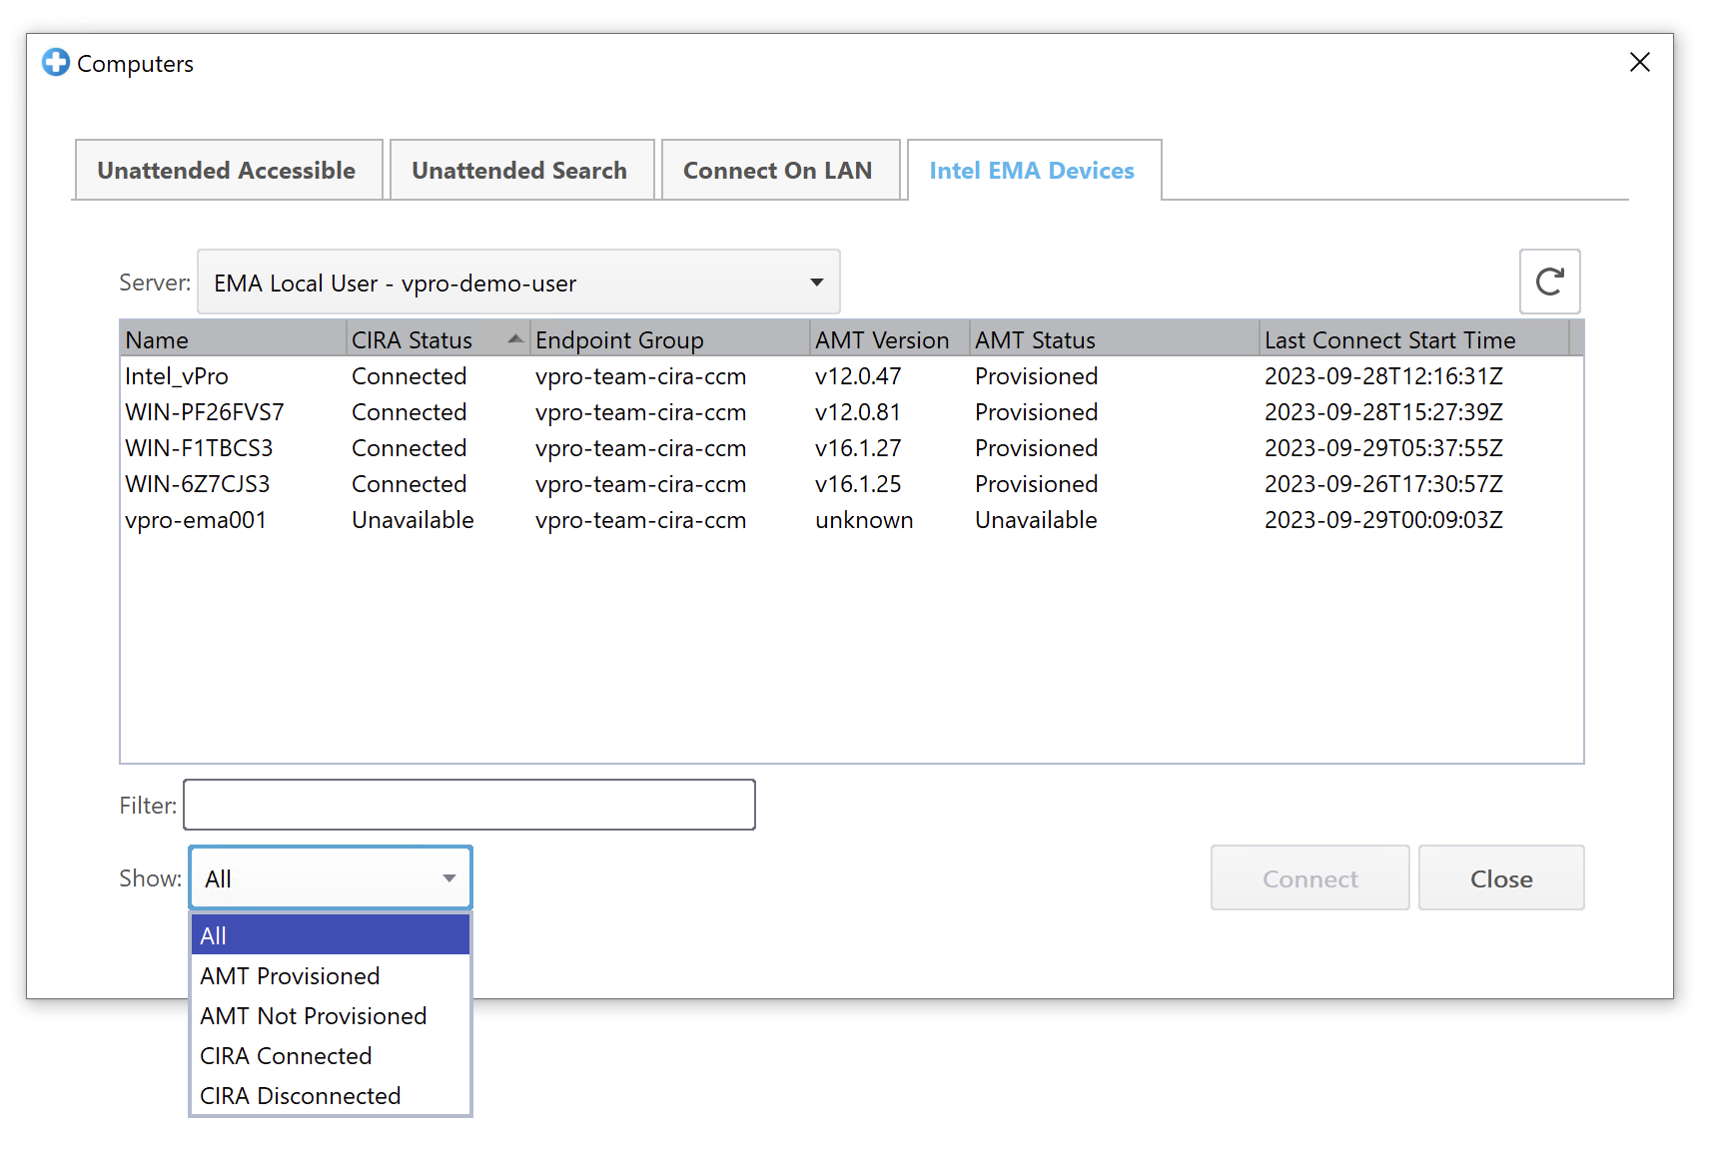
Task: Click inside the Filter text field
Action: click(x=468, y=805)
